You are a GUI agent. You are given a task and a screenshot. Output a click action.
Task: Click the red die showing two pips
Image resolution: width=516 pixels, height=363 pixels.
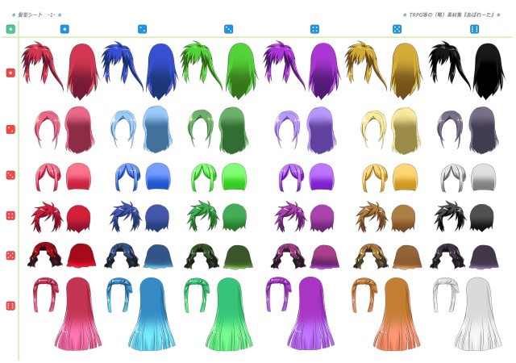10,129
